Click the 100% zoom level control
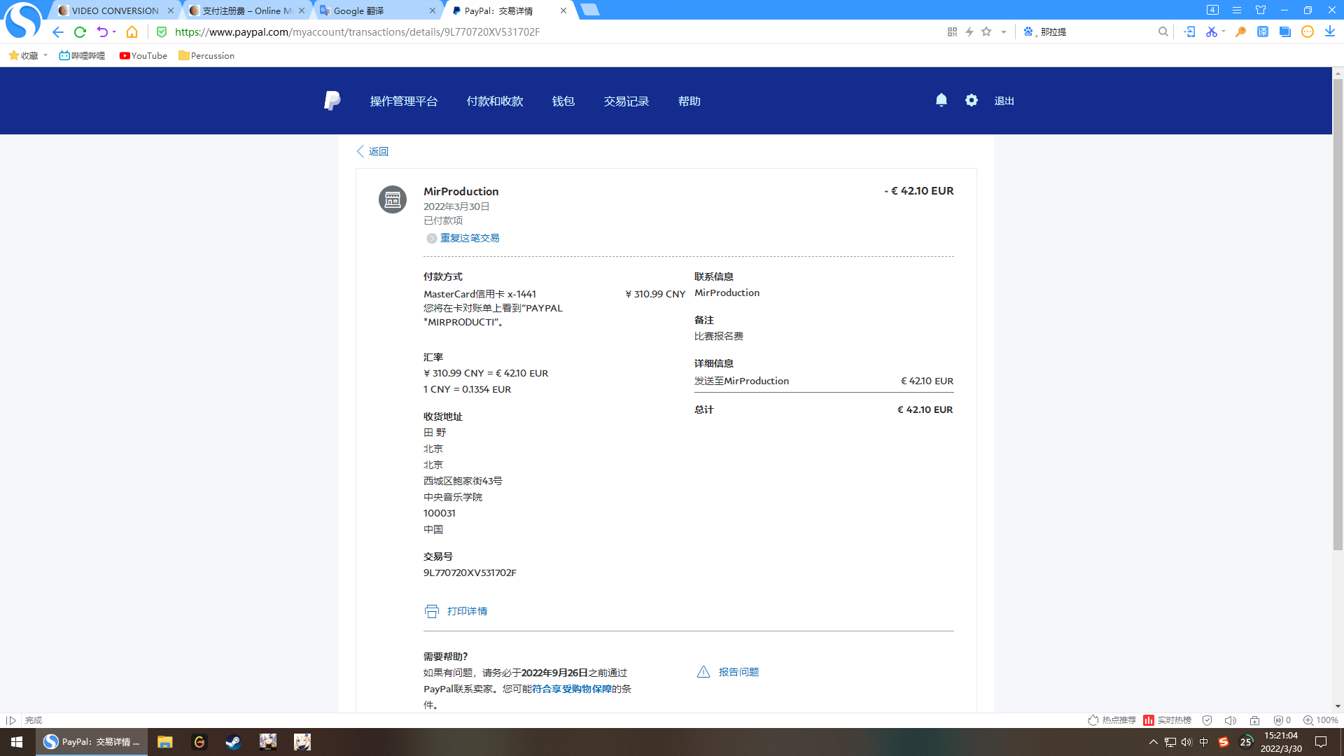1344x756 pixels. click(x=1321, y=720)
